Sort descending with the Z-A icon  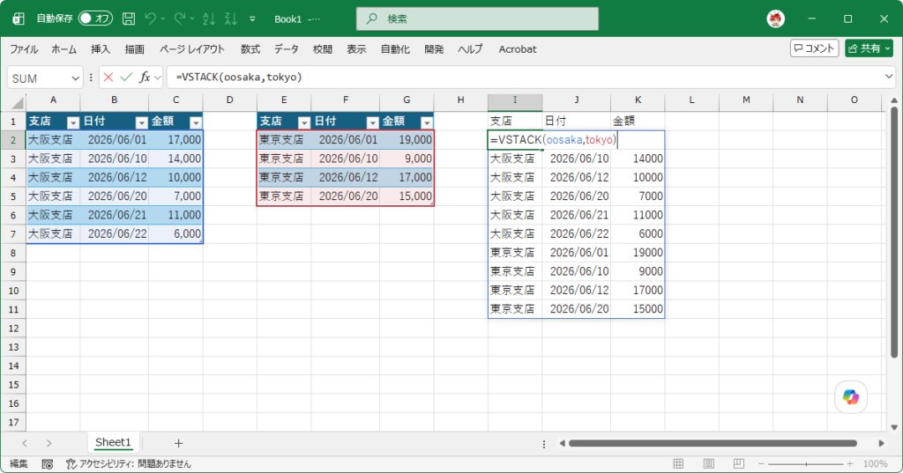coord(231,19)
